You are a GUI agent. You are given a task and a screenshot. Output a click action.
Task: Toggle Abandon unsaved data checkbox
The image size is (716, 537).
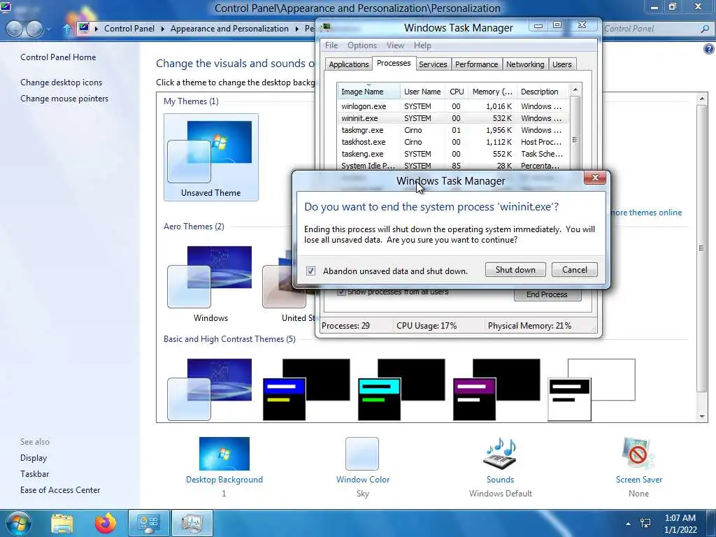pyautogui.click(x=310, y=271)
